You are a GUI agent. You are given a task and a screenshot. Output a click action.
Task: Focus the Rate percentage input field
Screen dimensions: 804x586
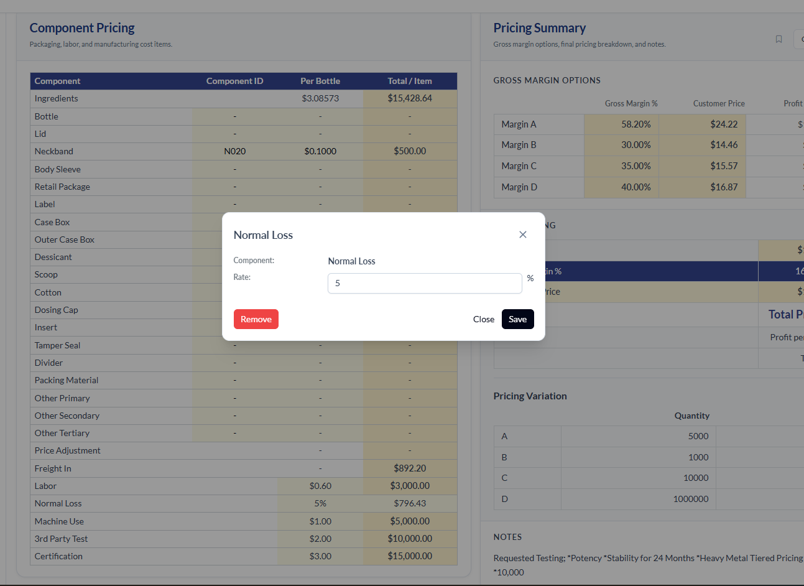tap(425, 283)
